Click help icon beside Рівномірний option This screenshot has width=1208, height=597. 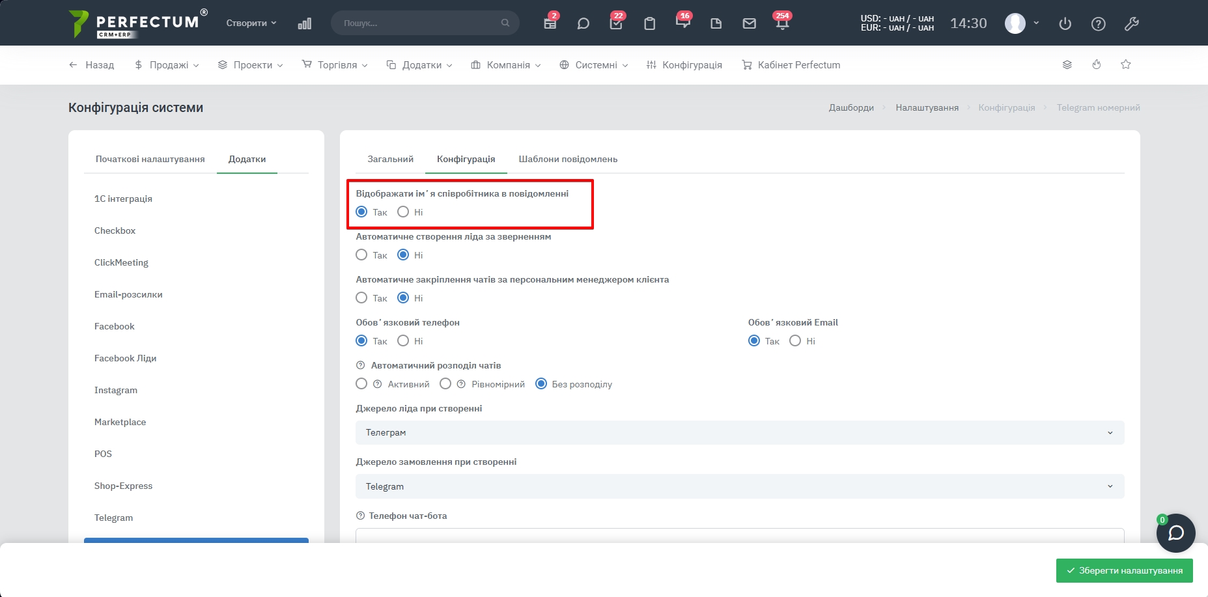(461, 384)
